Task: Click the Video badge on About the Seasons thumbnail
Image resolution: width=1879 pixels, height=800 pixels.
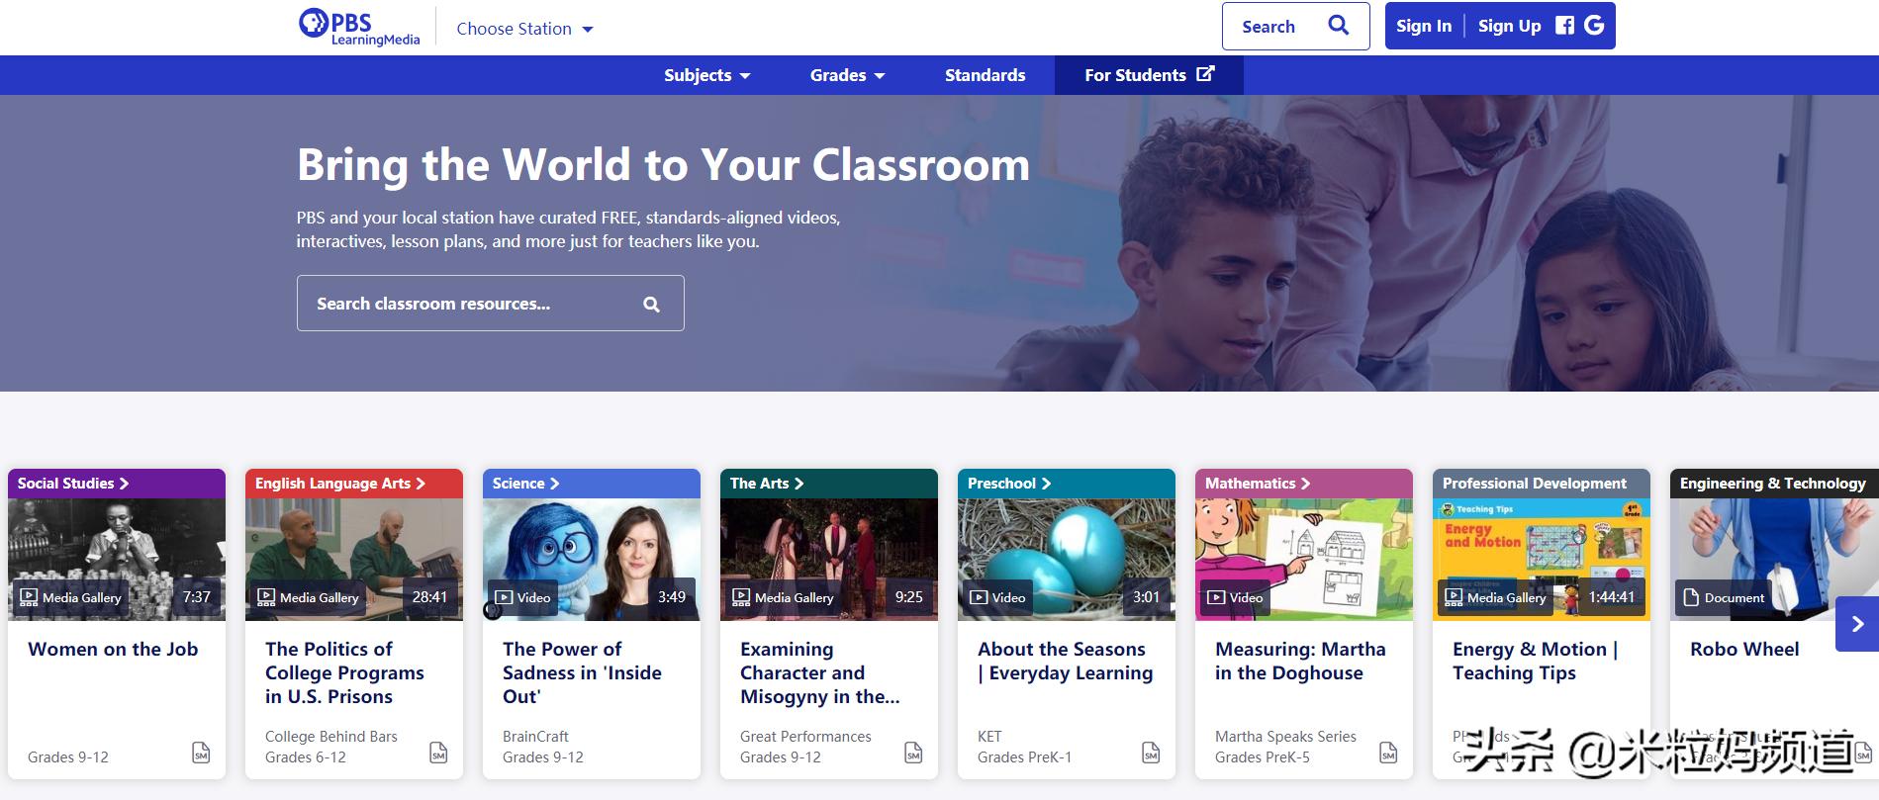Action: pos(997,597)
